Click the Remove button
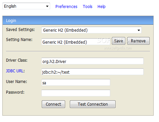This screenshot has height=122, width=159. (138, 41)
